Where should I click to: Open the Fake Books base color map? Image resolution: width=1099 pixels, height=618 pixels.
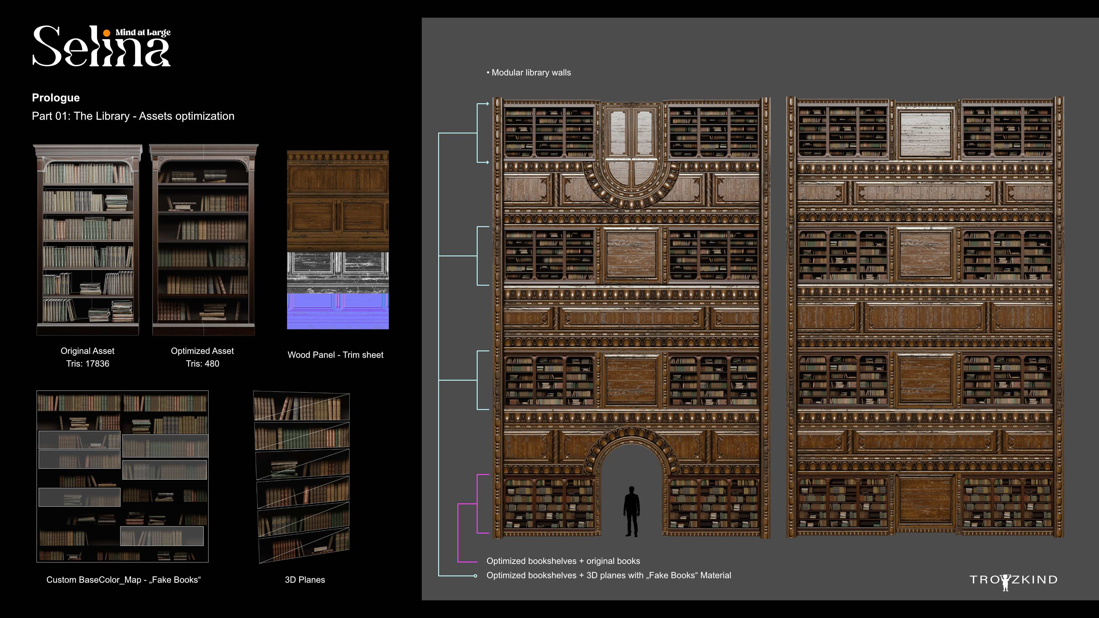[122, 476]
